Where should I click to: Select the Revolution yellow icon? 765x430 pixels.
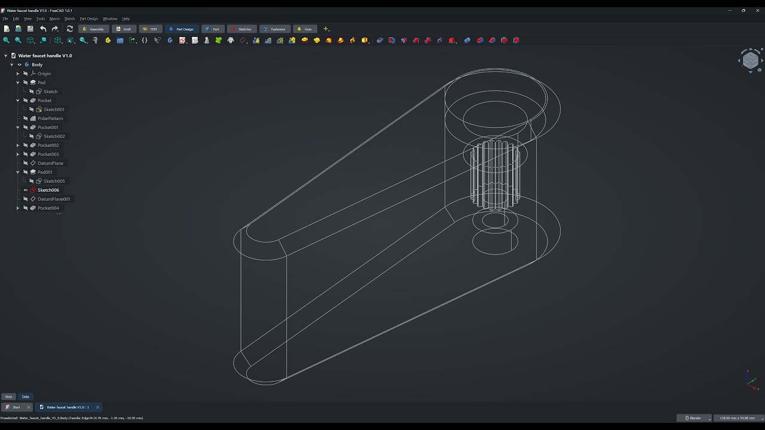[317, 40]
